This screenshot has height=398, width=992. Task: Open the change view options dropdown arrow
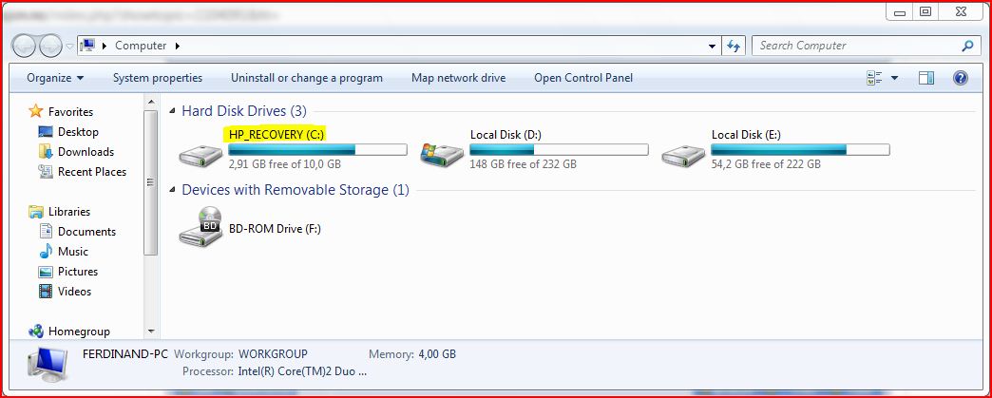click(x=894, y=78)
